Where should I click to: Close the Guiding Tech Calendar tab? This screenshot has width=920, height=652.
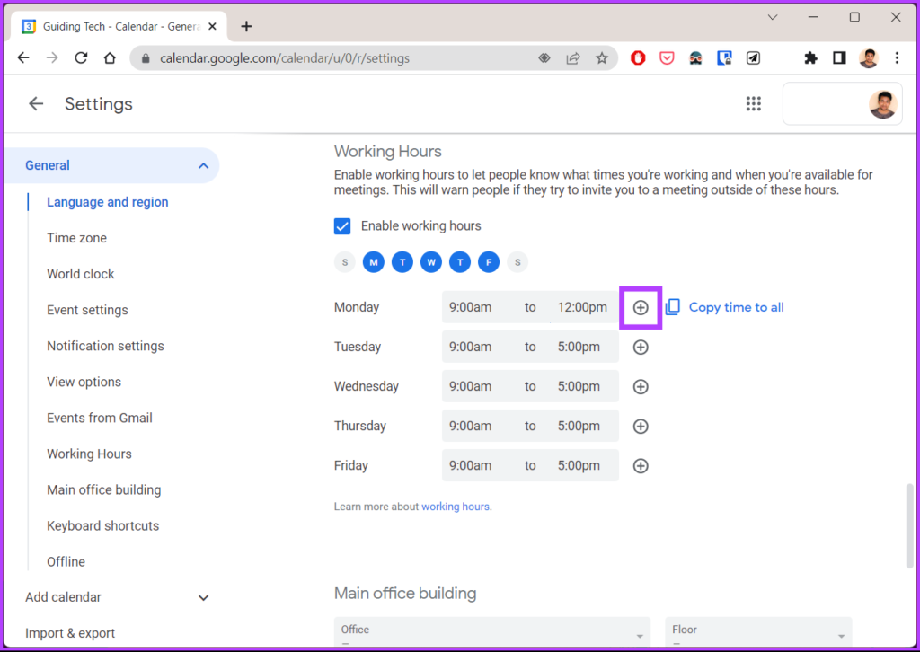[x=212, y=26]
